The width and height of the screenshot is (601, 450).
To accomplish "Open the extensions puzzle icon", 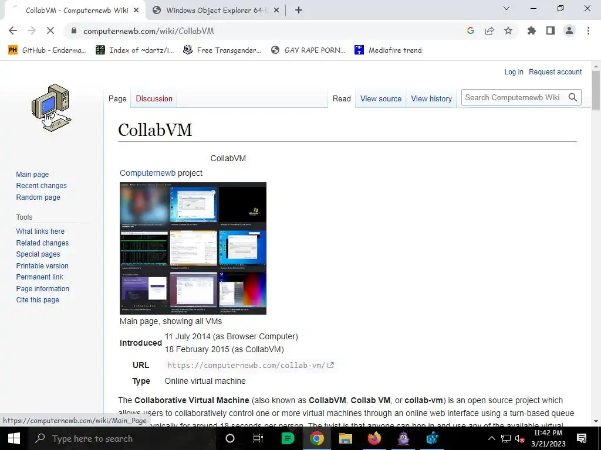I will 532,30.
